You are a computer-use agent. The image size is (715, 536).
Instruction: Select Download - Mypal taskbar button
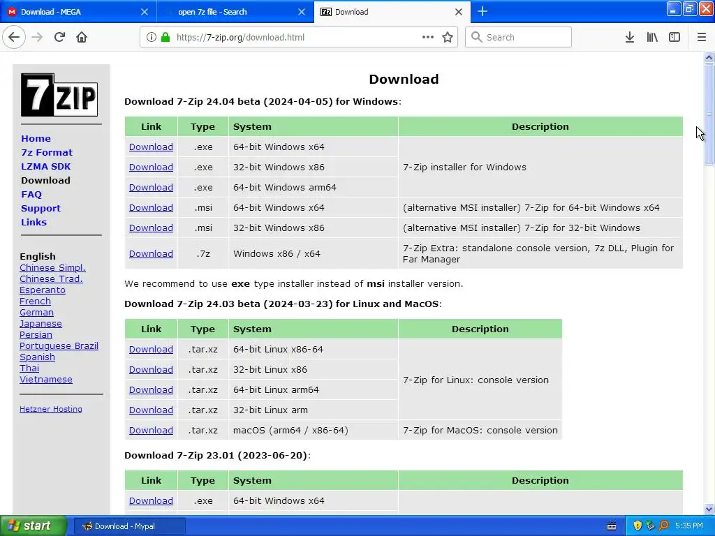click(x=129, y=526)
